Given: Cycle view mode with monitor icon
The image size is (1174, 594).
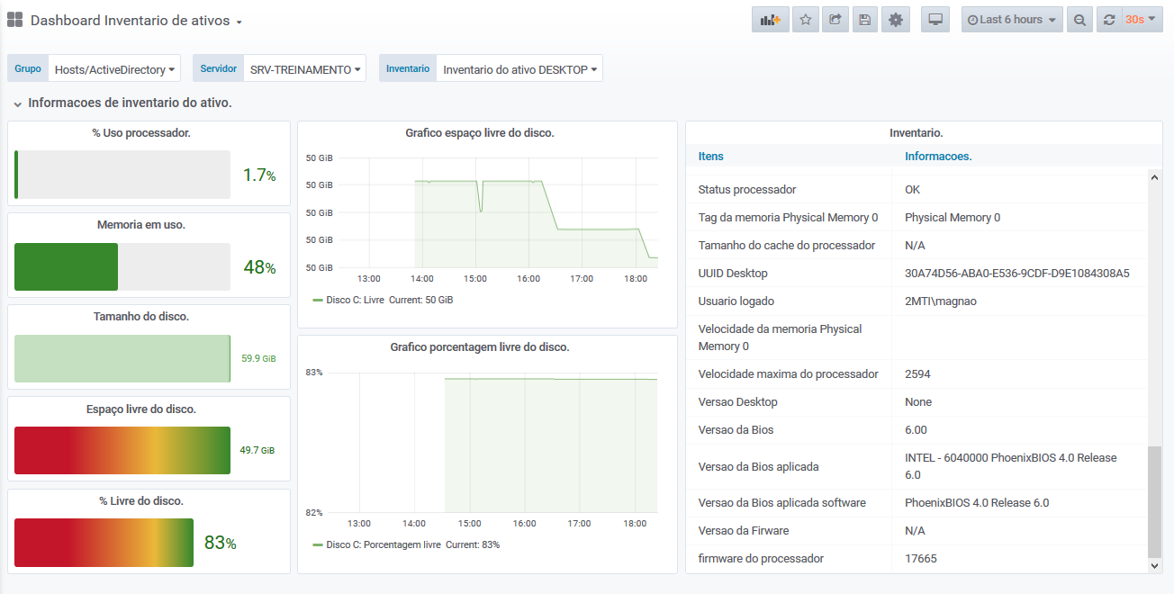Looking at the screenshot, I should 935,20.
